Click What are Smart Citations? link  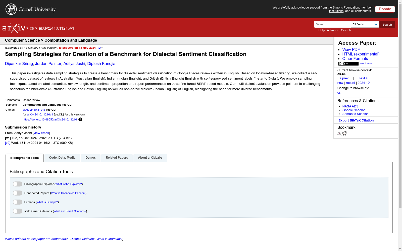coord(70,211)
